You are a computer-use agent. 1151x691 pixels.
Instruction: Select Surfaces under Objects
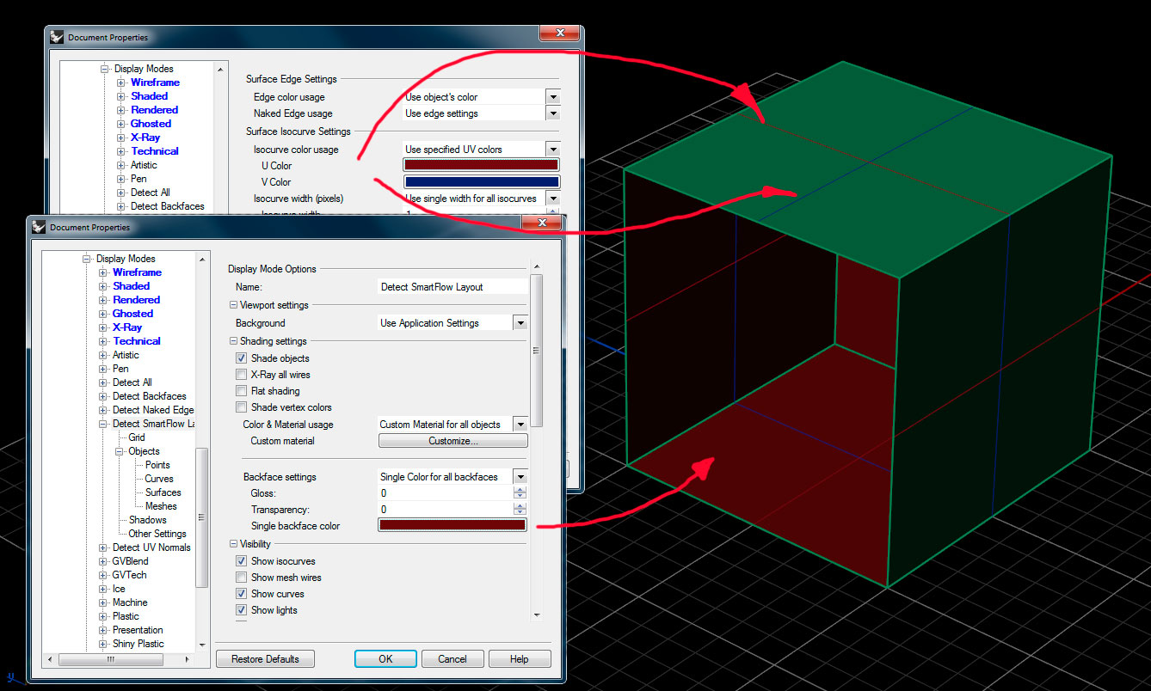[163, 492]
